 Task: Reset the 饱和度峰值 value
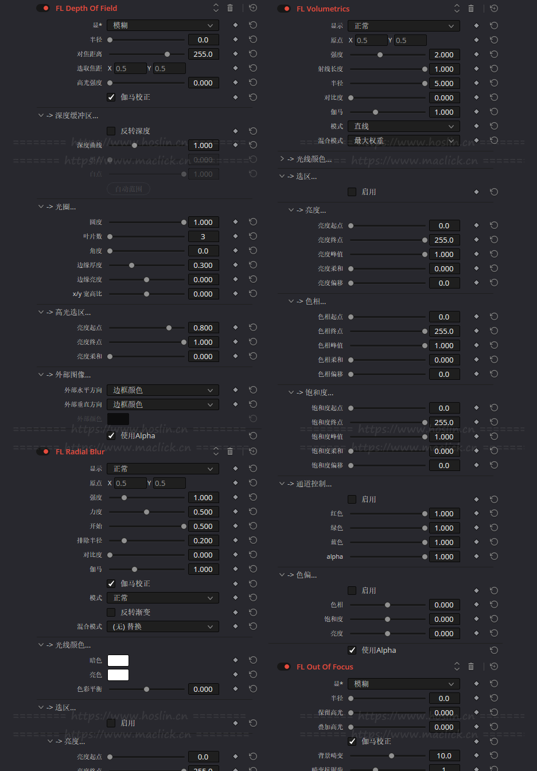[x=494, y=437]
